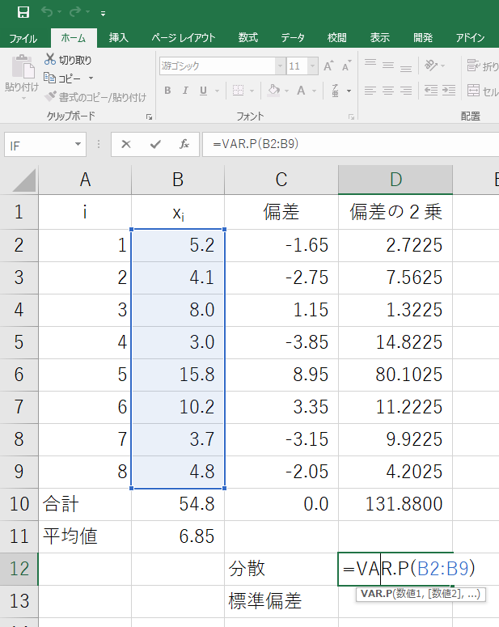The width and height of the screenshot is (499, 627).
Task: Open the Customize Quick Access Toolbar menu
Action: click(x=104, y=14)
